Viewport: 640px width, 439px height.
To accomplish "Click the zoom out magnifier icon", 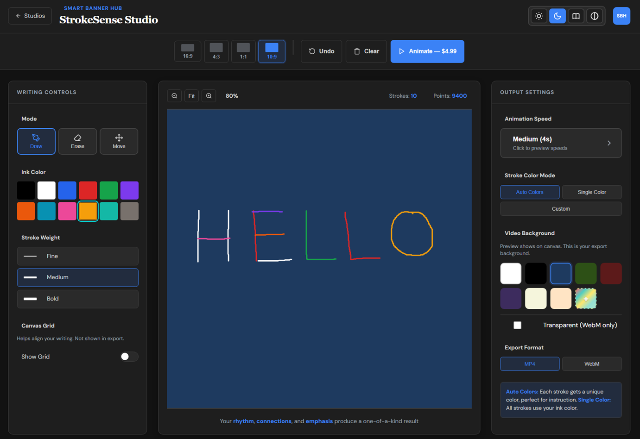I will pyautogui.click(x=174, y=96).
